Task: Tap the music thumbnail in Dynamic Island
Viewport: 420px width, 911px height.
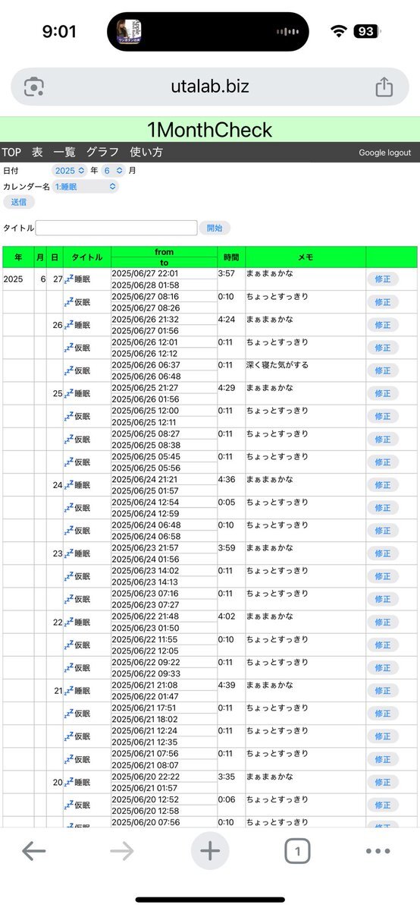Action: pos(128,31)
